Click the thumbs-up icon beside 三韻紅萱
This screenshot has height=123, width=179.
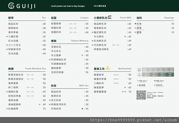(x=7, y=36)
